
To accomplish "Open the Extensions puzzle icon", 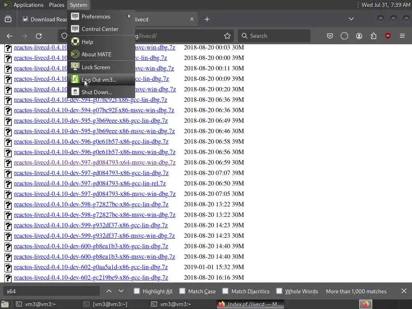I will point(373,36).
